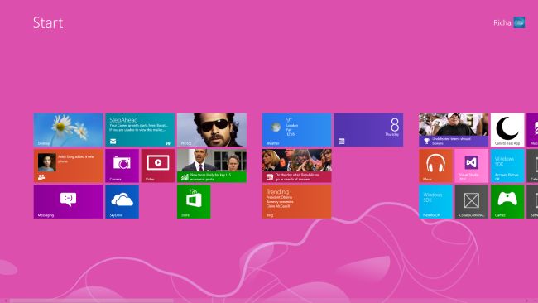This screenshot has width=538, height=303.
Task: Open the SkyDrive cloud tile
Action: (x=122, y=202)
